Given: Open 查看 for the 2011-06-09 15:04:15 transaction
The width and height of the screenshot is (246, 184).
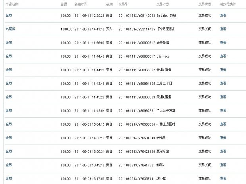Looking at the screenshot, I should click(223, 124).
